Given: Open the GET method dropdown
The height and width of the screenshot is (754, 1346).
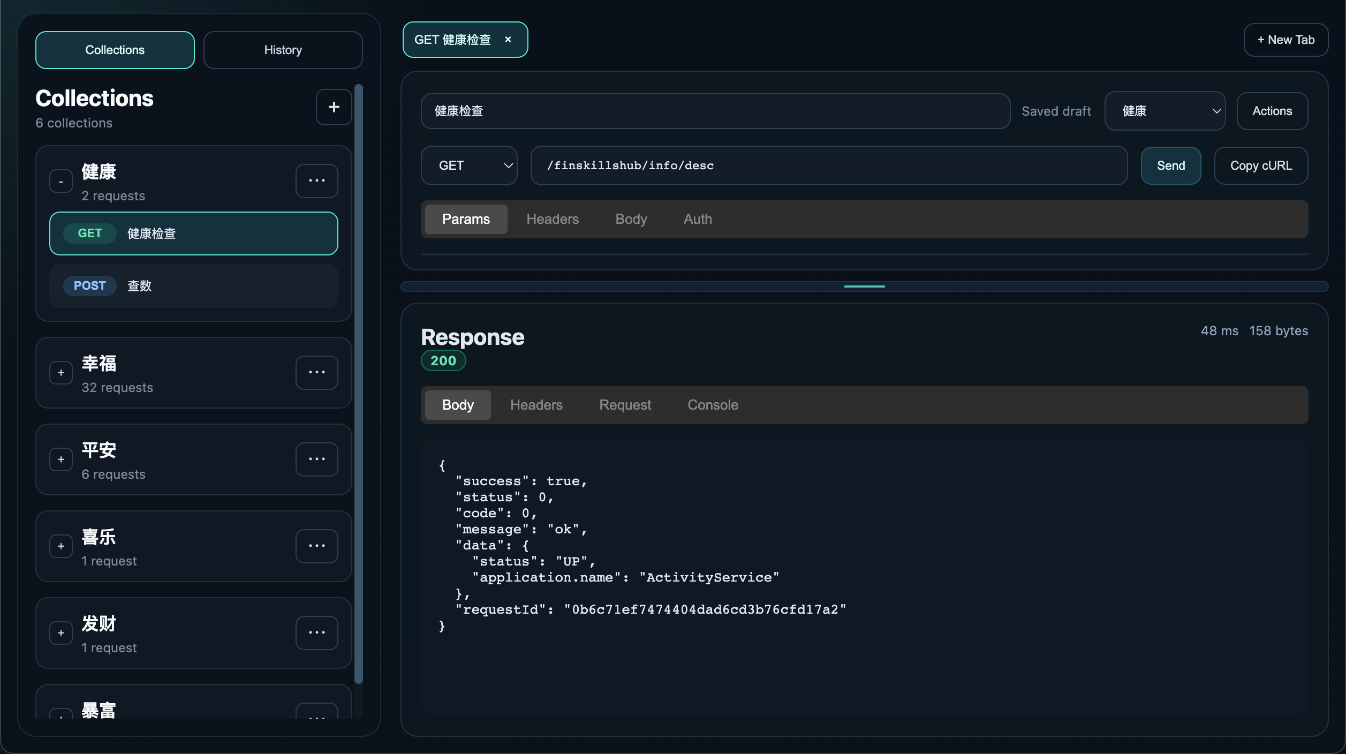Looking at the screenshot, I should (468, 165).
